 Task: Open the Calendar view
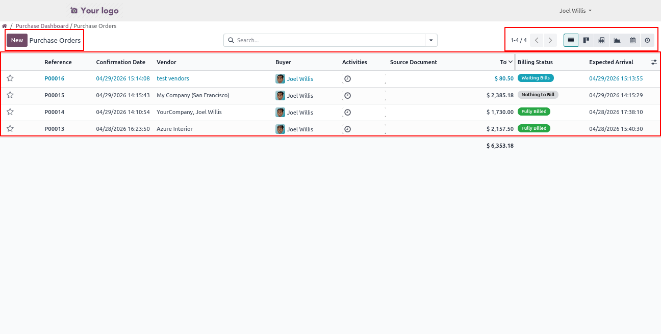[x=632, y=40]
